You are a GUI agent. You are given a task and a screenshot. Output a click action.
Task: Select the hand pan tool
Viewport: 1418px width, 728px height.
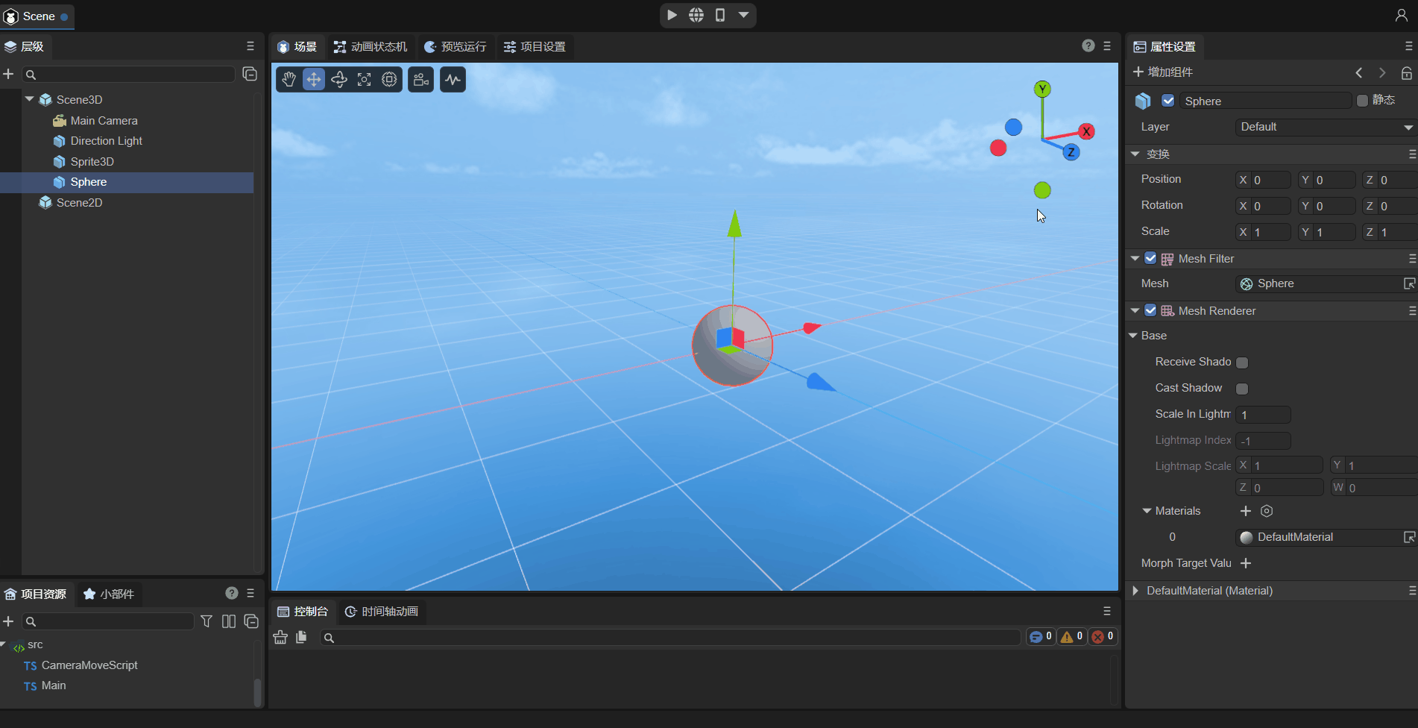289,80
